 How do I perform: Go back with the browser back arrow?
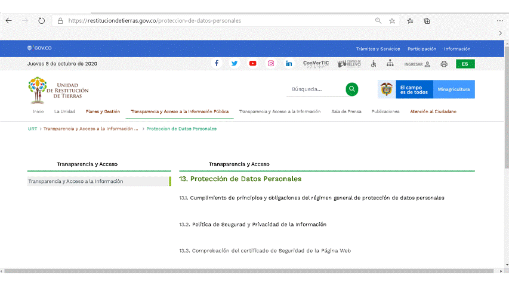[x=9, y=21]
